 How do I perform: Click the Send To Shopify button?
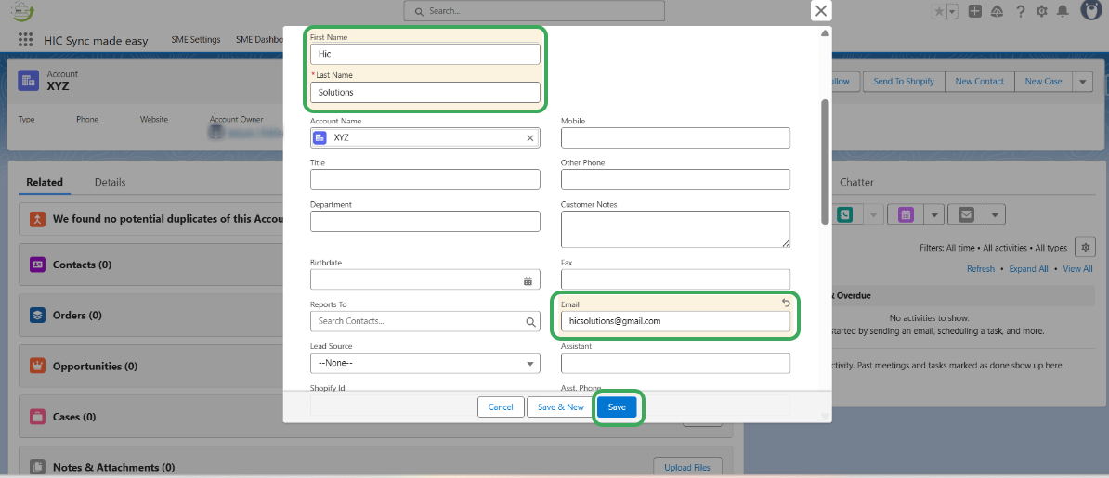[x=904, y=82]
